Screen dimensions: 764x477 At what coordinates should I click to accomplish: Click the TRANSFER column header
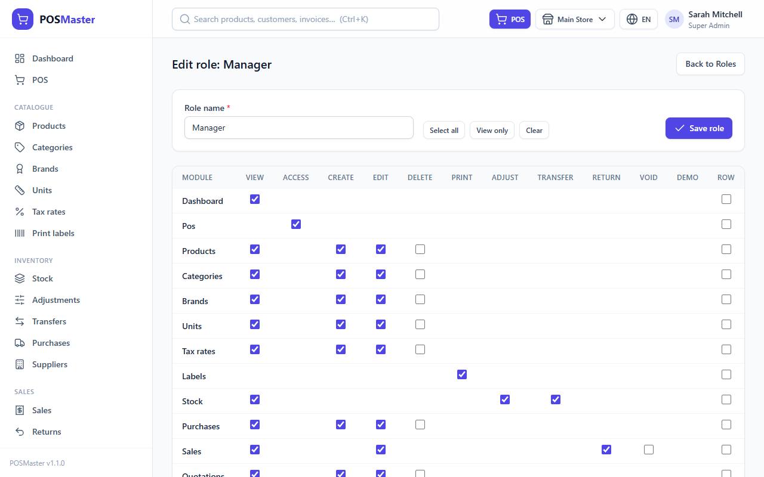tap(555, 177)
